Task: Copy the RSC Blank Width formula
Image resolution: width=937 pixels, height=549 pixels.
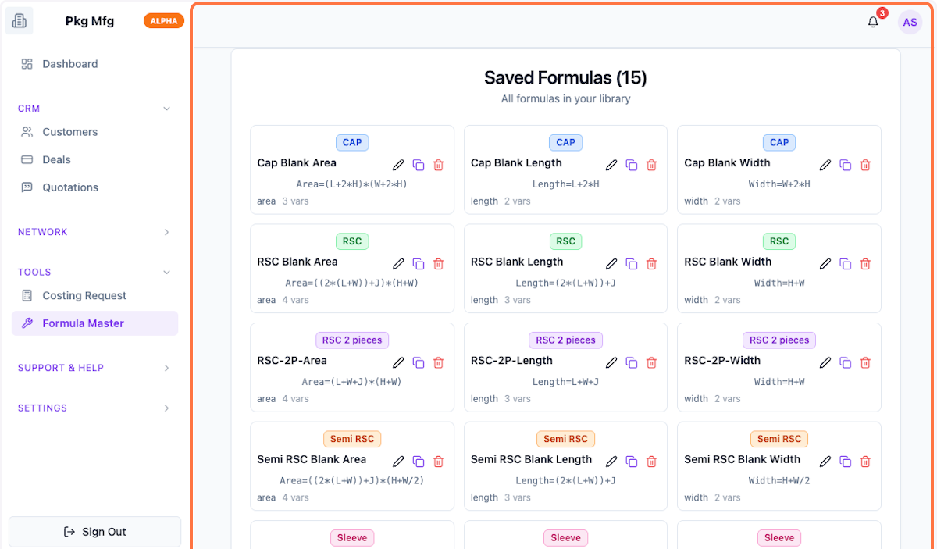Action: point(845,264)
